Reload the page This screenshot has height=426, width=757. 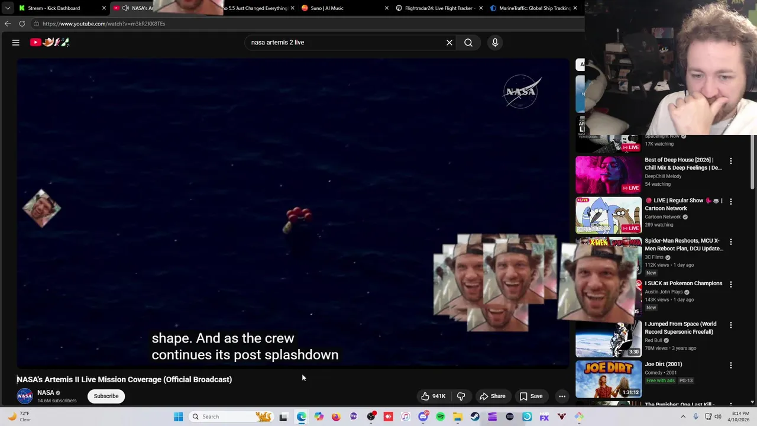[x=22, y=24]
